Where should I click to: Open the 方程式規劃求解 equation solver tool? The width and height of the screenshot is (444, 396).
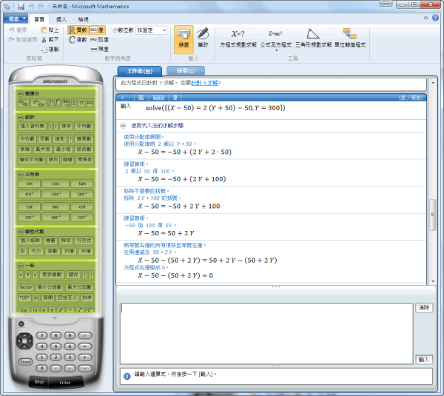pyautogui.click(x=239, y=37)
